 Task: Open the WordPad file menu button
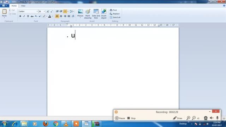click(x=5, y=6)
